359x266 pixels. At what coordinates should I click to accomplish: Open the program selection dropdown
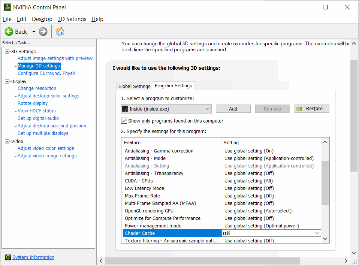coord(166,109)
